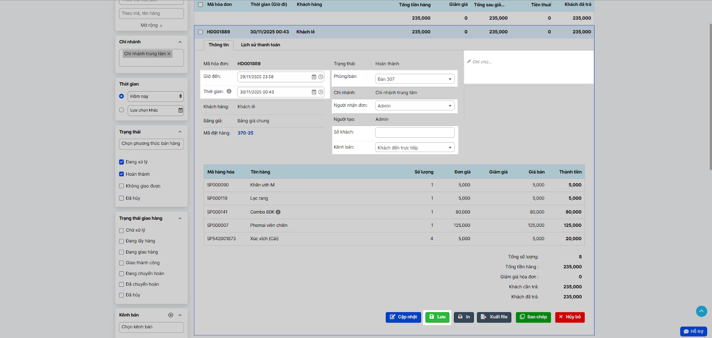Sort by Mã hóa đơn column header
712x338 pixels.
[x=219, y=4]
